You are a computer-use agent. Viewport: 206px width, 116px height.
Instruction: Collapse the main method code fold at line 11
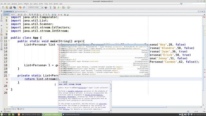point(9,41)
